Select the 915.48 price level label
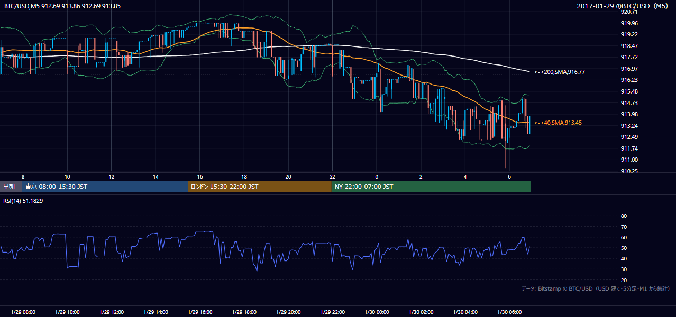676x317 pixels. pyautogui.click(x=629, y=91)
